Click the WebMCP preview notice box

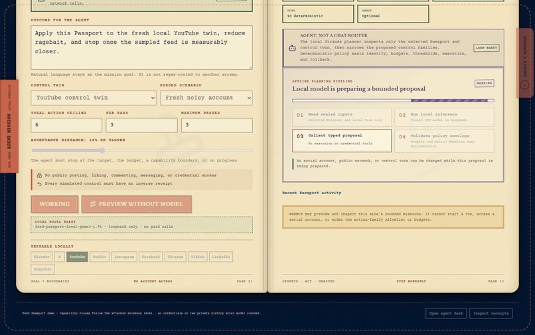[393, 217]
